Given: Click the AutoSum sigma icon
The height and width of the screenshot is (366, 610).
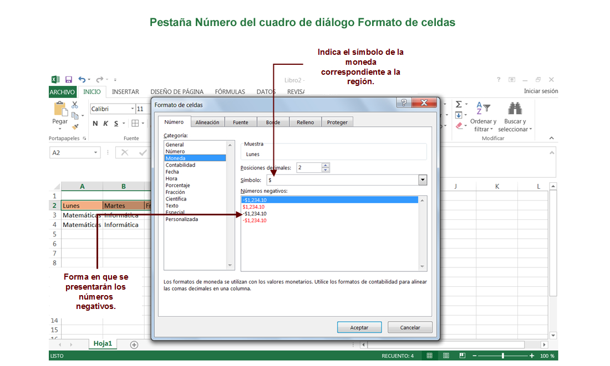Looking at the screenshot, I should (x=459, y=104).
